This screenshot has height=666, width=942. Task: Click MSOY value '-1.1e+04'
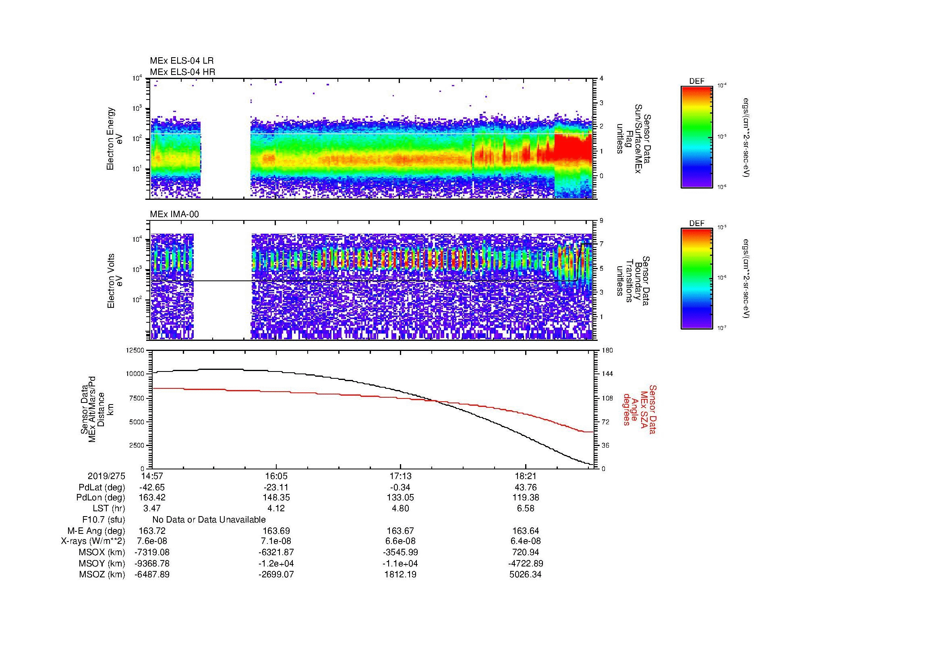click(x=400, y=563)
